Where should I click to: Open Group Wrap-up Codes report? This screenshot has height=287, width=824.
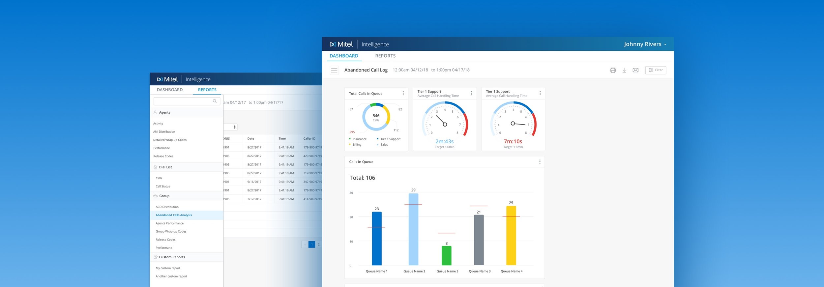171,232
